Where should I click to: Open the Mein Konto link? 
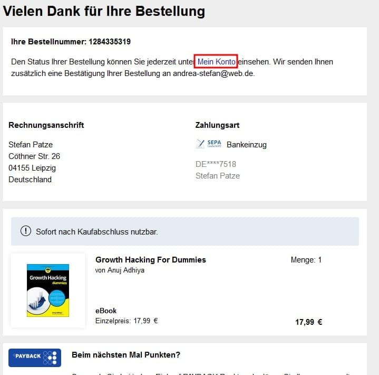(216, 62)
